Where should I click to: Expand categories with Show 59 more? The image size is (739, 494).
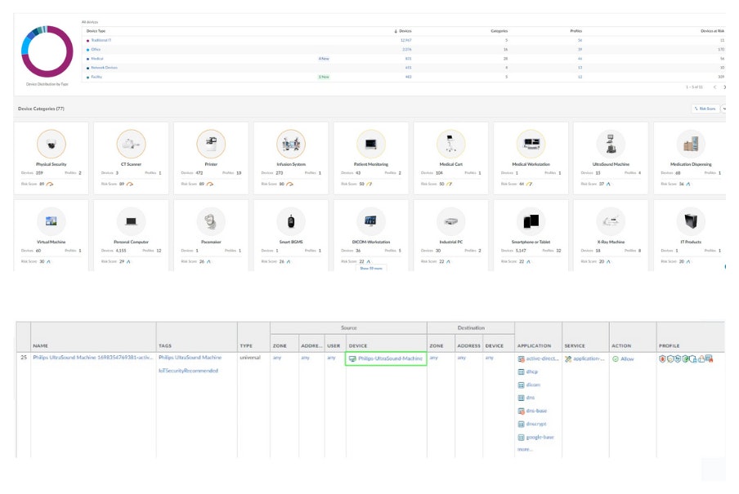tap(370, 268)
